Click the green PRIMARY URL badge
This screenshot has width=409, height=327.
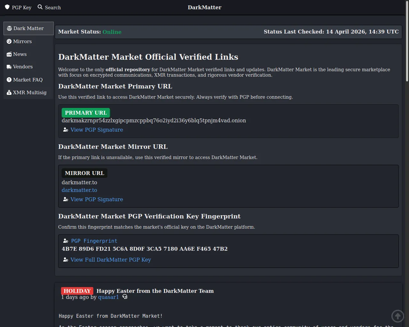pos(86,113)
